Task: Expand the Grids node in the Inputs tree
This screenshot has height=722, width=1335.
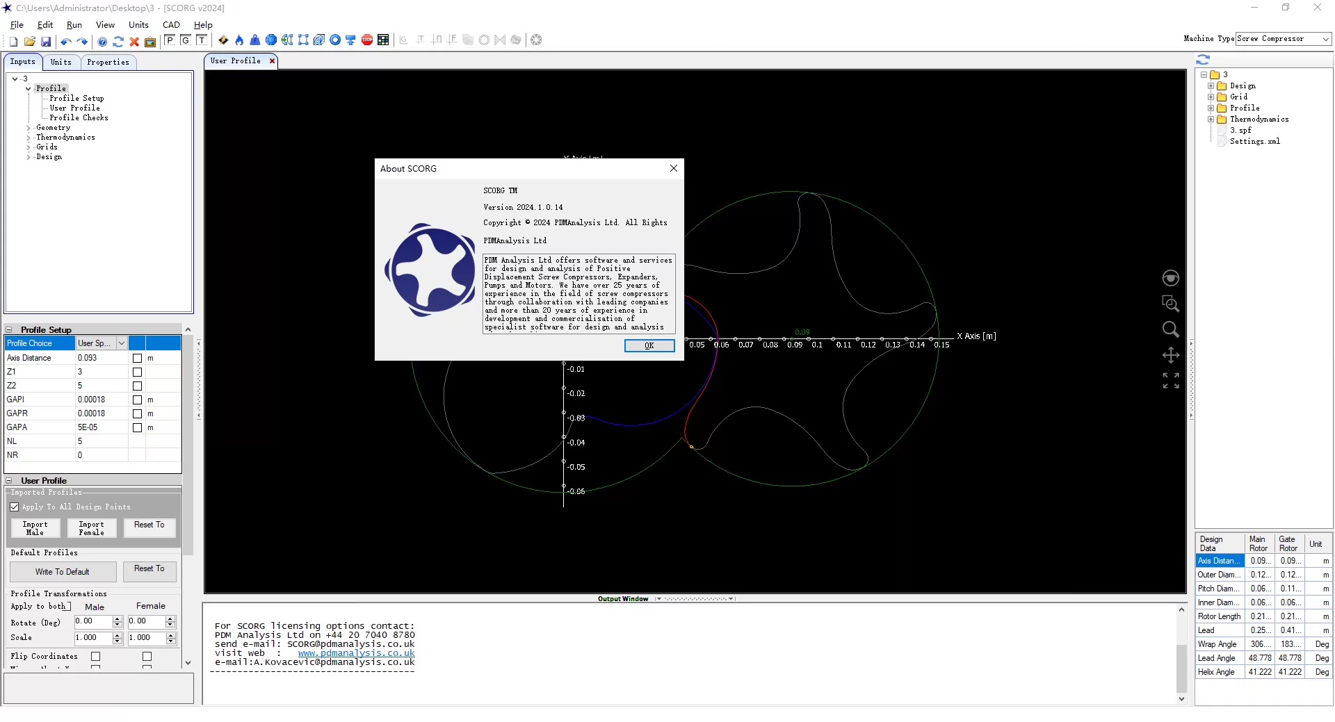Action: 29,147
